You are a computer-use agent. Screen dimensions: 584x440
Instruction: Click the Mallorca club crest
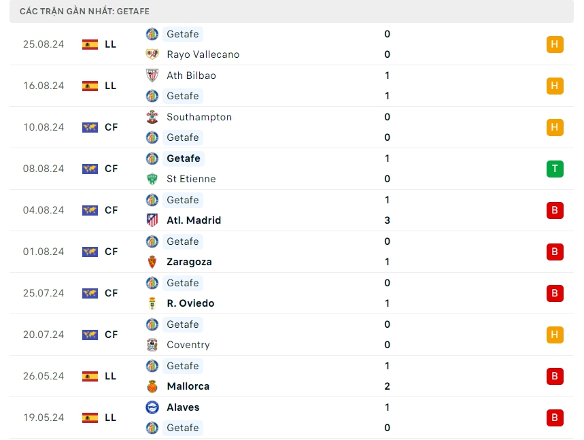tap(152, 386)
